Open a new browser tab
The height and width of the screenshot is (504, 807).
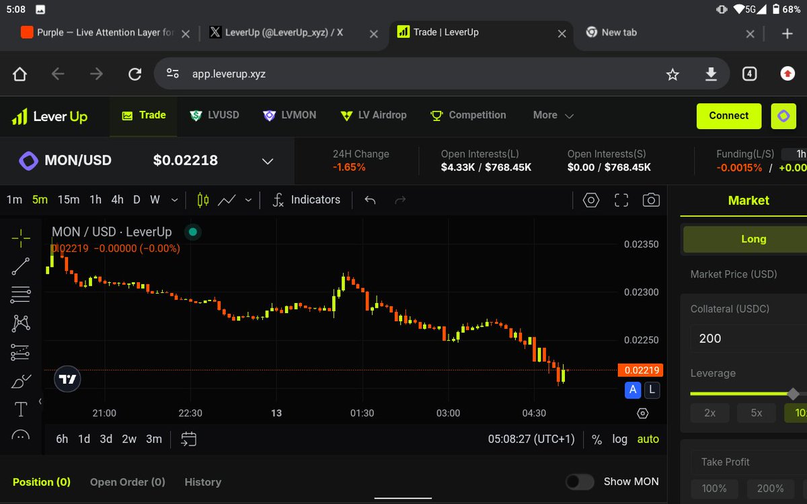tap(787, 33)
